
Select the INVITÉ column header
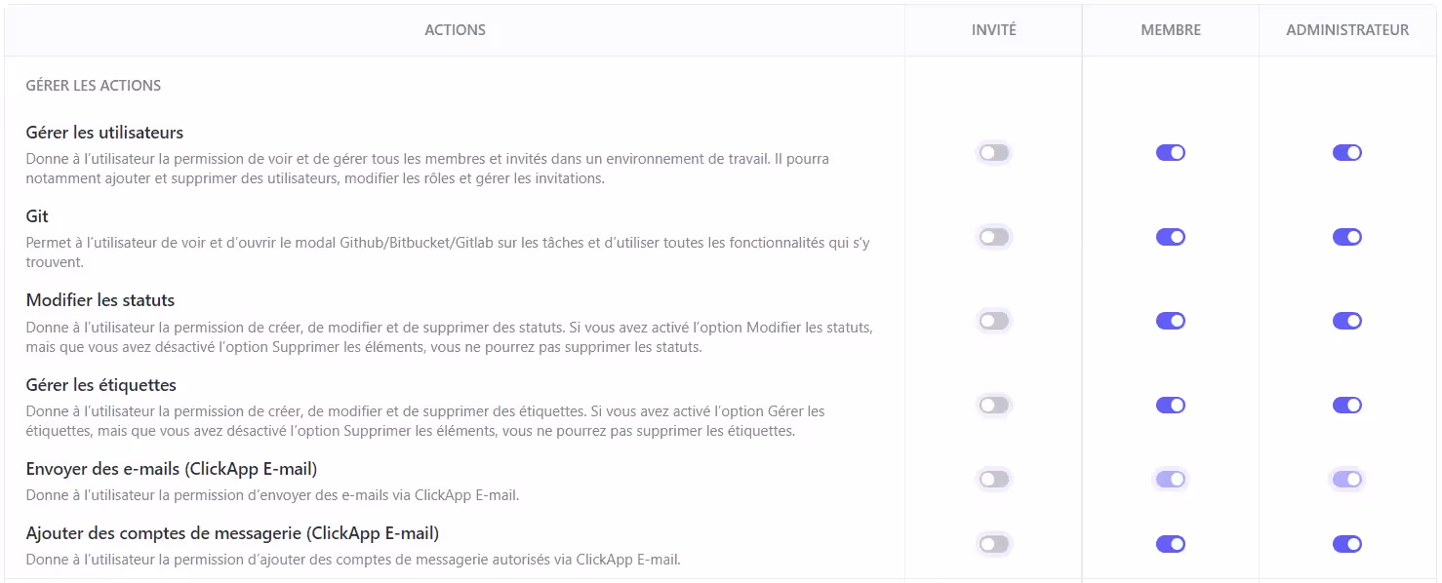(x=993, y=29)
